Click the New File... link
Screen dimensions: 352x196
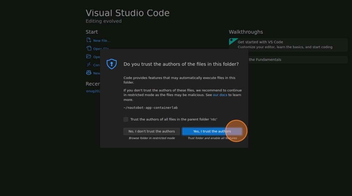102,40
